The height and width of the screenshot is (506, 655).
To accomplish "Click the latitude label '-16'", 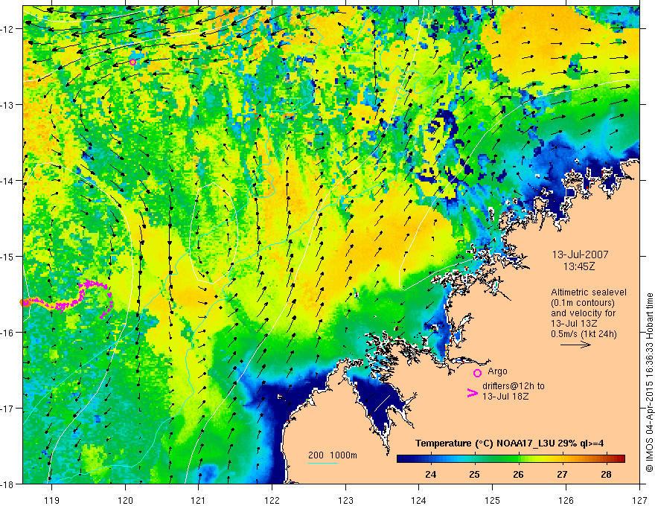I will pyautogui.click(x=7, y=333).
